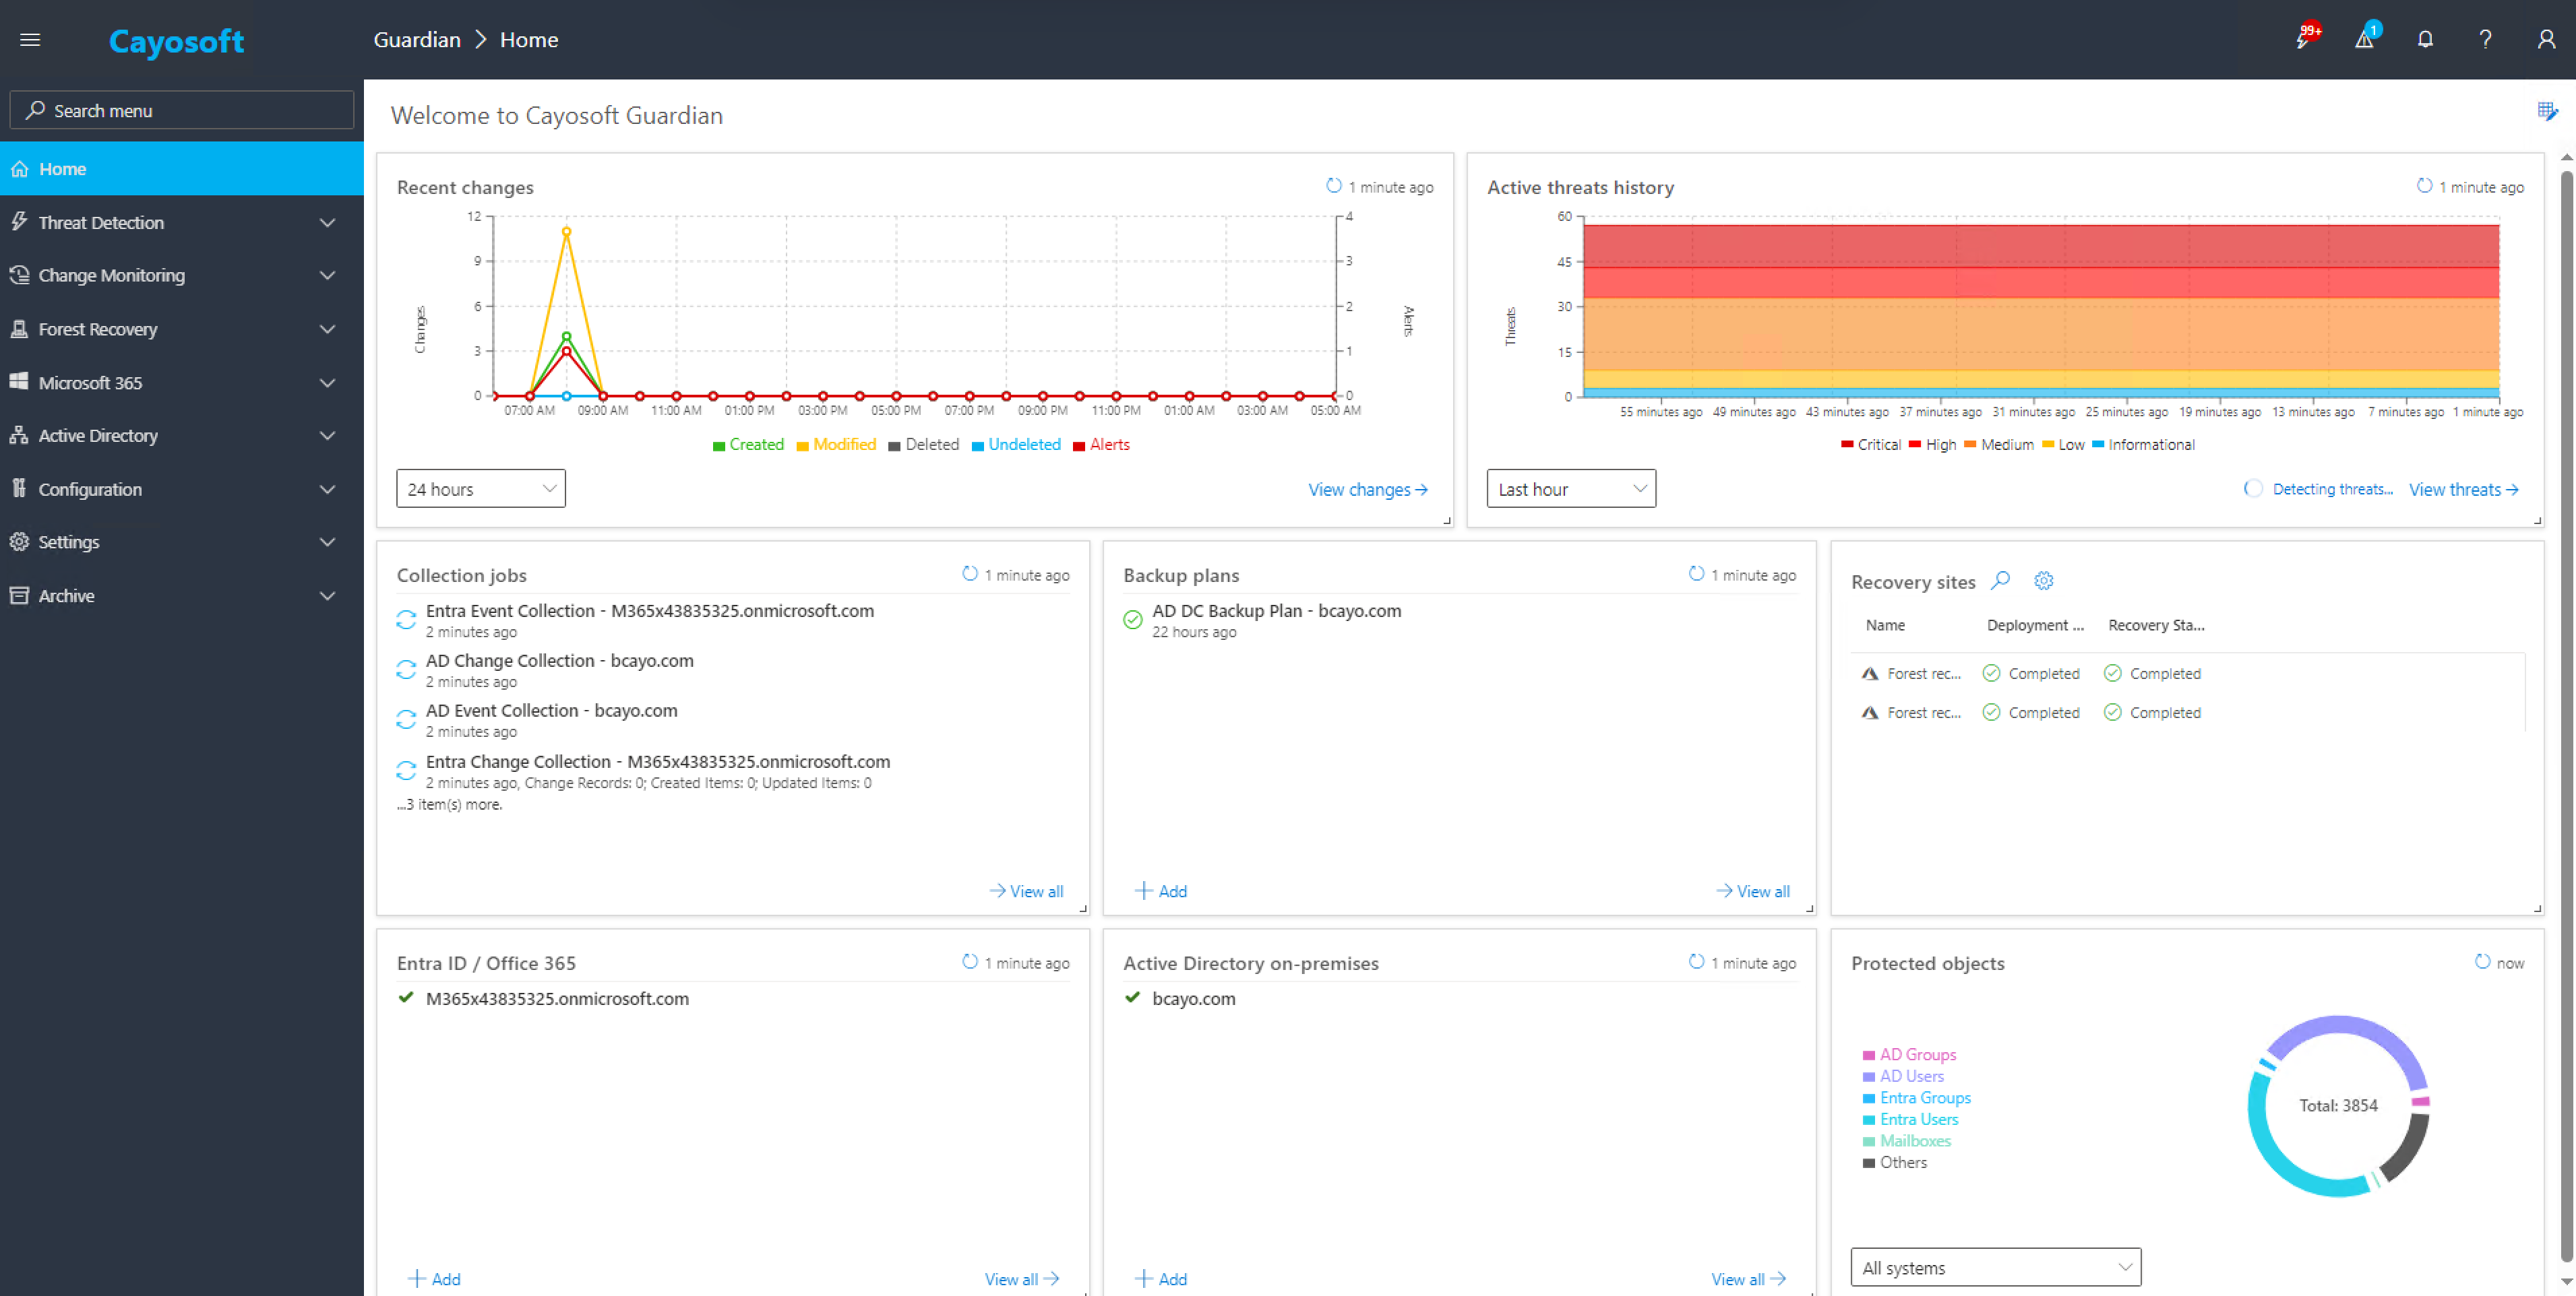Open the All systems dropdown

[1996, 1267]
